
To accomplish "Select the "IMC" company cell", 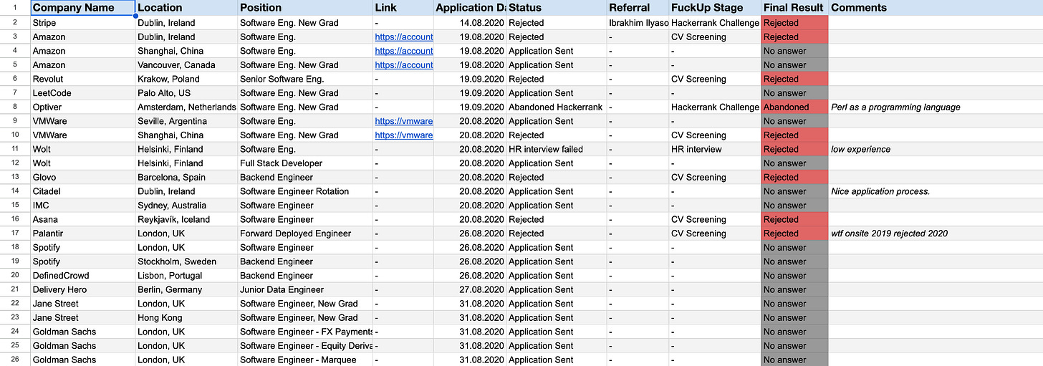I will tap(82, 206).
